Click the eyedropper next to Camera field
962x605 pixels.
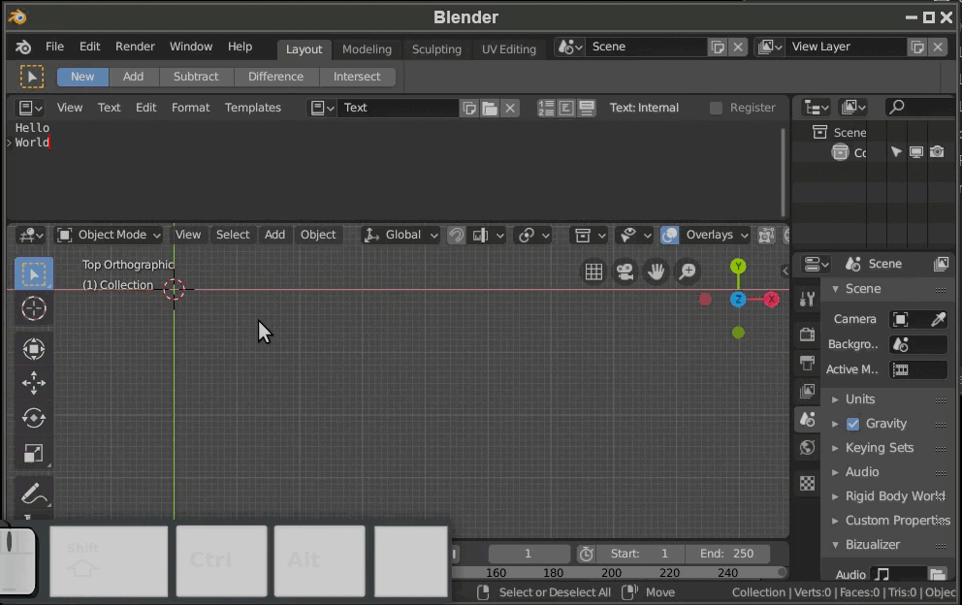coord(938,319)
